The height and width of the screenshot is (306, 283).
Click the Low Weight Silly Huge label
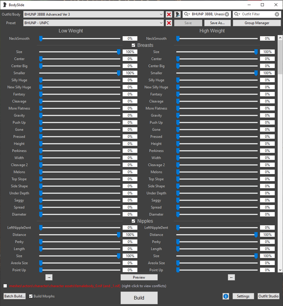pyautogui.click(x=19, y=80)
